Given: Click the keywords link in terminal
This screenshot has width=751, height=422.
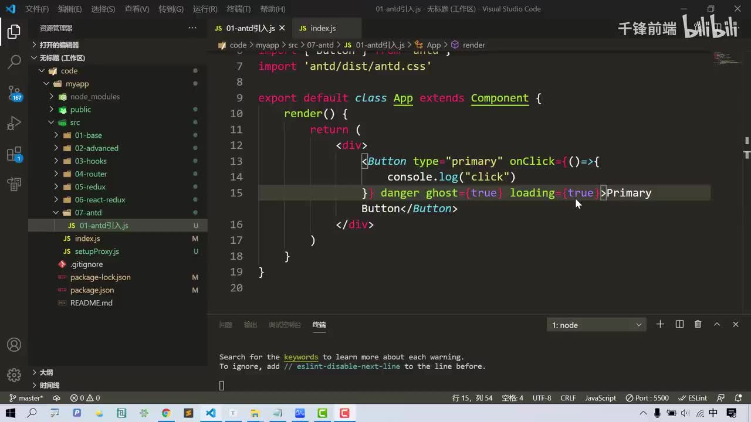Looking at the screenshot, I should [301, 357].
